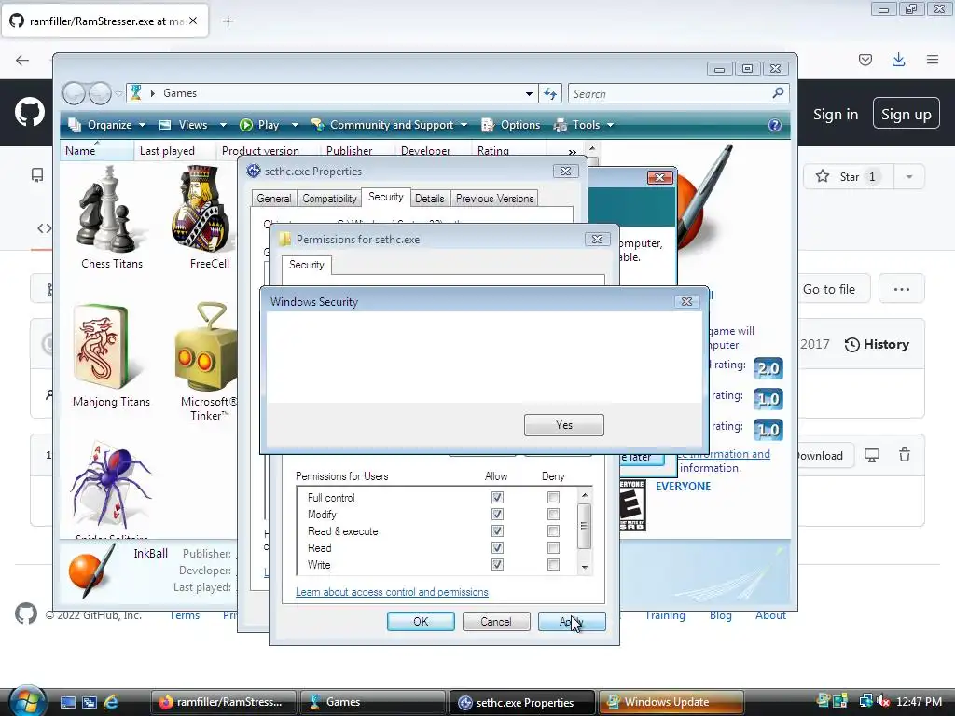Viewport: 955px width, 716px height.
Task: Click the Windows Start orb
Action: [x=26, y=700]
